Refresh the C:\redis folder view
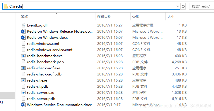The height and width of the screenshot is (111, 214). pos(183,6)
